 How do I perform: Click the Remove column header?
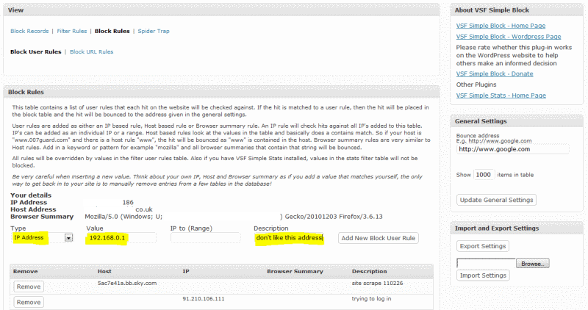(25, 271)
